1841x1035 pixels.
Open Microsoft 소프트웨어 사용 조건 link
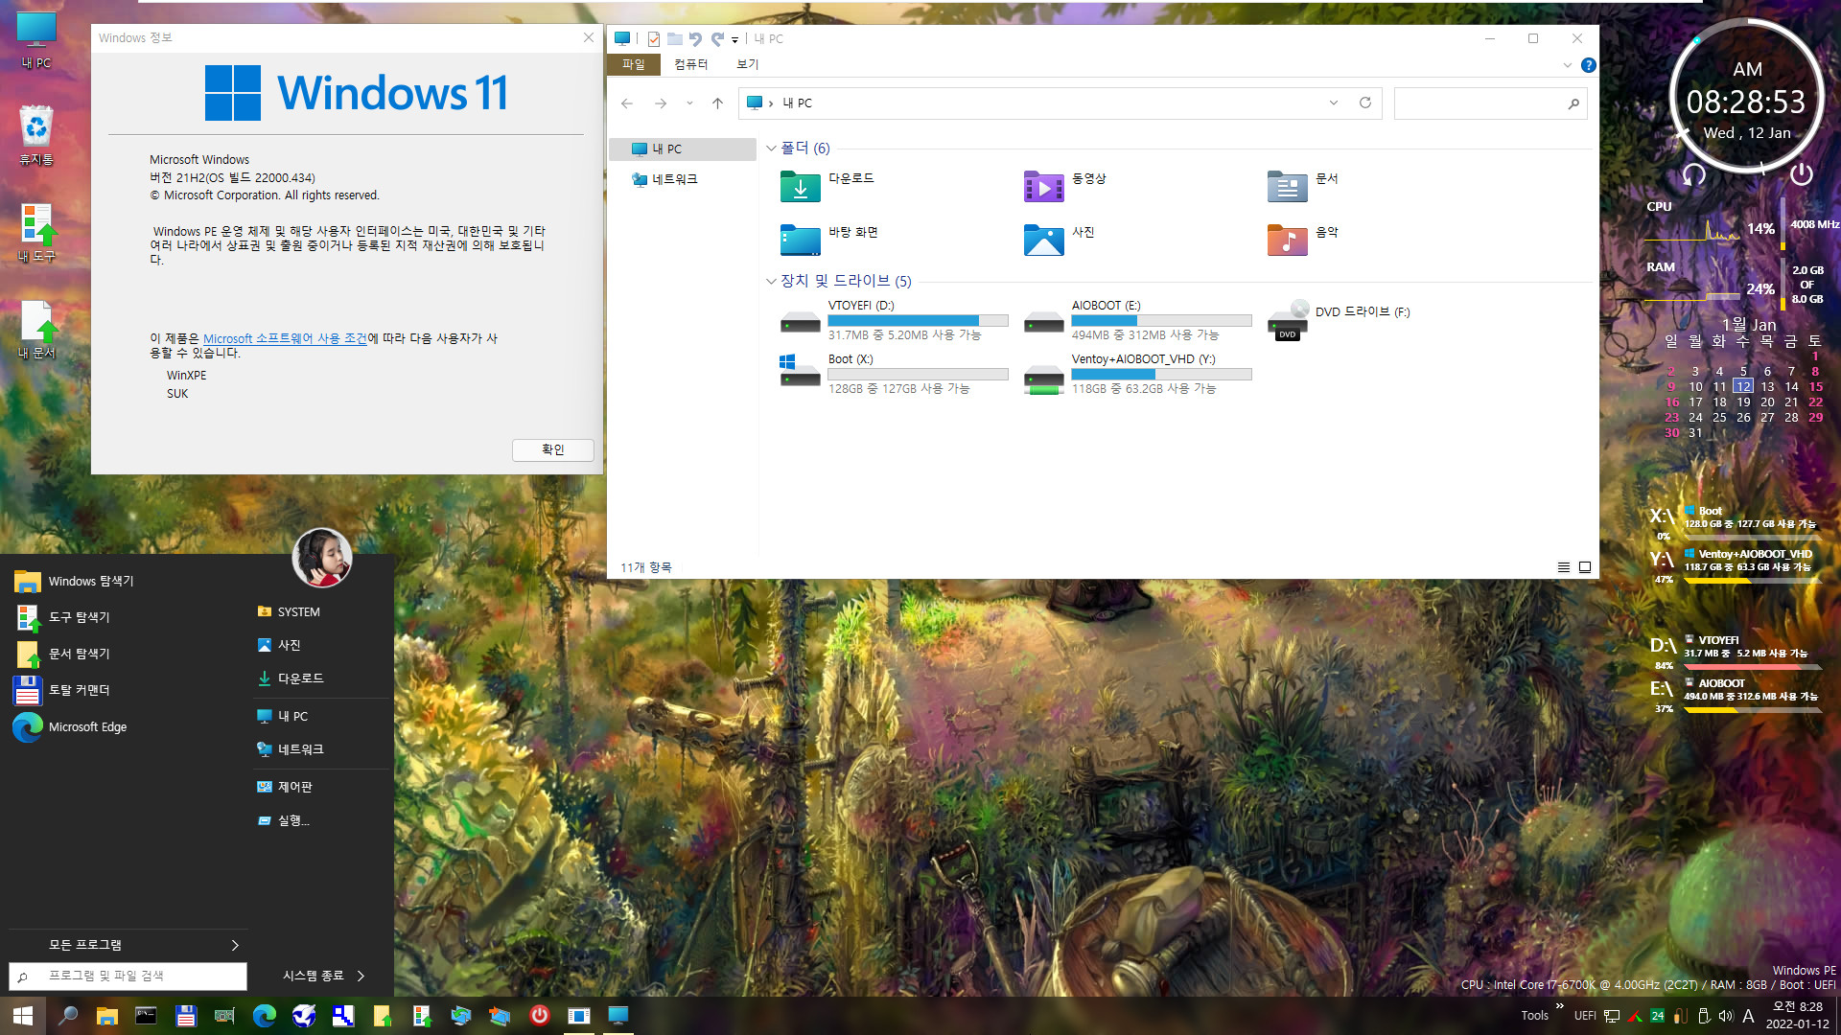click(285, 338)
